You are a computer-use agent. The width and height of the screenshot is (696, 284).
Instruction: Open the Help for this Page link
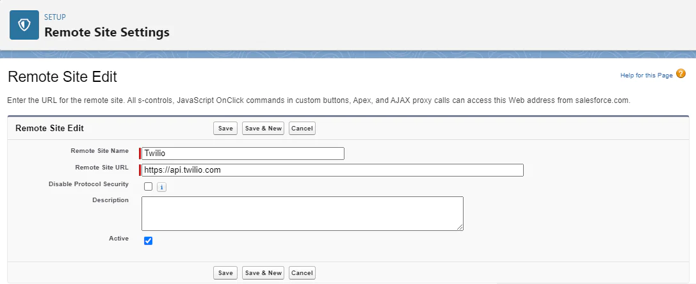(x=646, y=75)
